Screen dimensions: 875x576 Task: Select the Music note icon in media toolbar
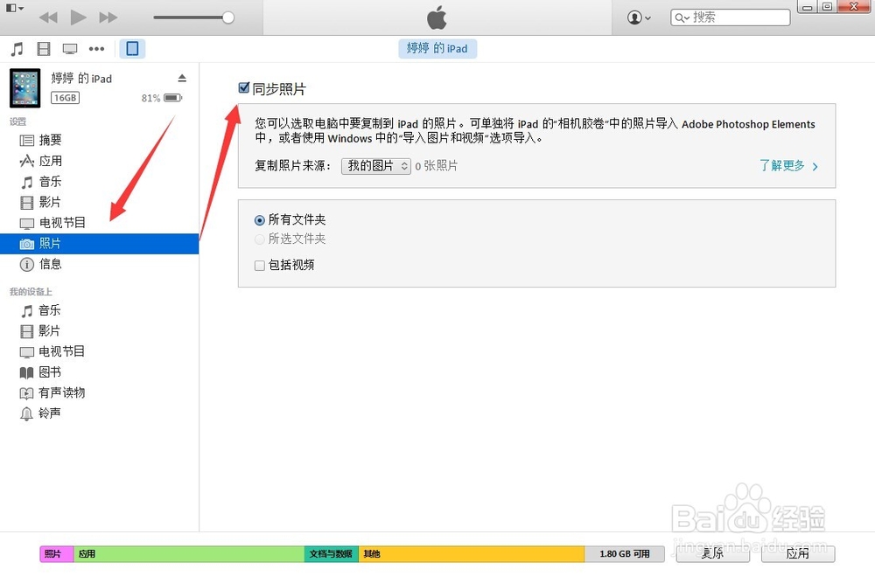(16, 48)
